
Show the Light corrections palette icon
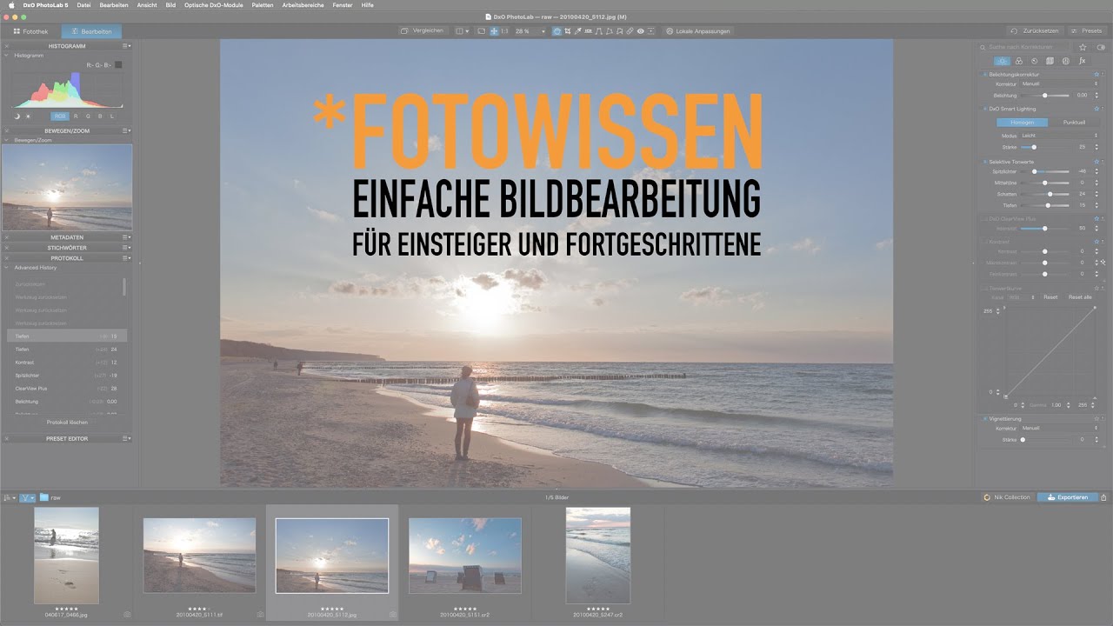1002,61
